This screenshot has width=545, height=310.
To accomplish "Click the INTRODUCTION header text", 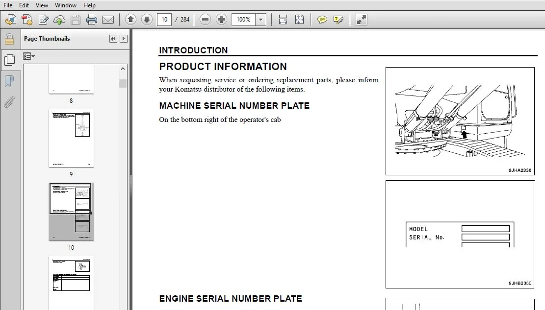I will click(x=193, y=50).
